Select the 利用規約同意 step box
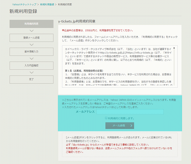 tap(31, 24)
